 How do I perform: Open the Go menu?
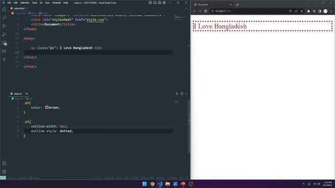(x=41, y=3)
